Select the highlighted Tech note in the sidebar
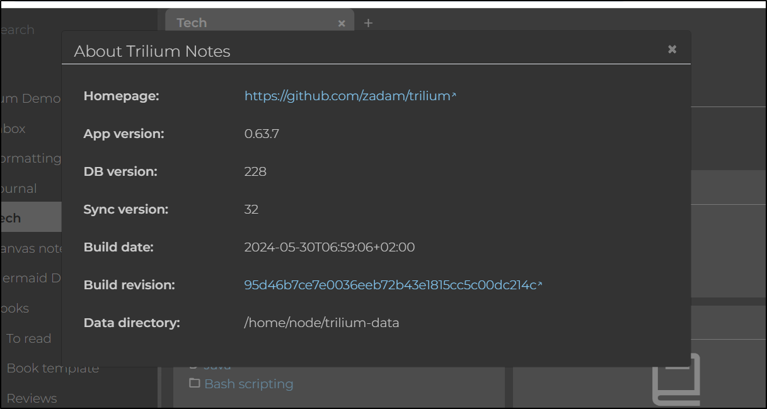767x409 pixels. click(x=31, y=218)
